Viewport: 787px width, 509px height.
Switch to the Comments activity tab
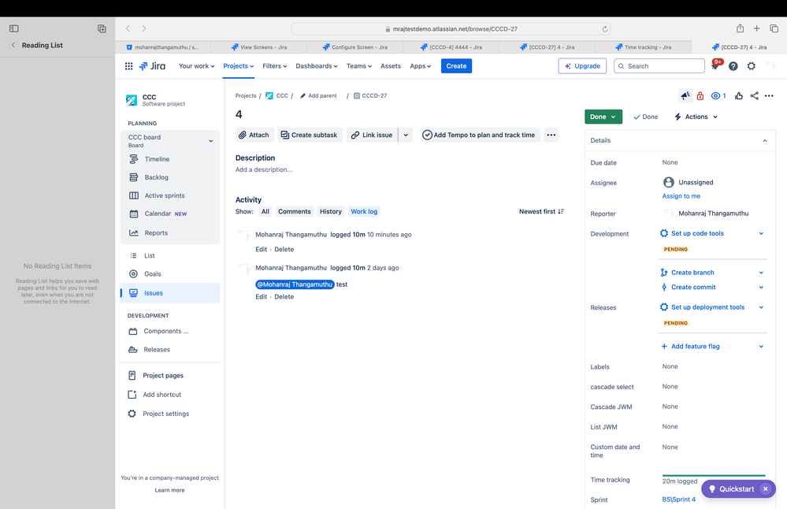point(294,211)
